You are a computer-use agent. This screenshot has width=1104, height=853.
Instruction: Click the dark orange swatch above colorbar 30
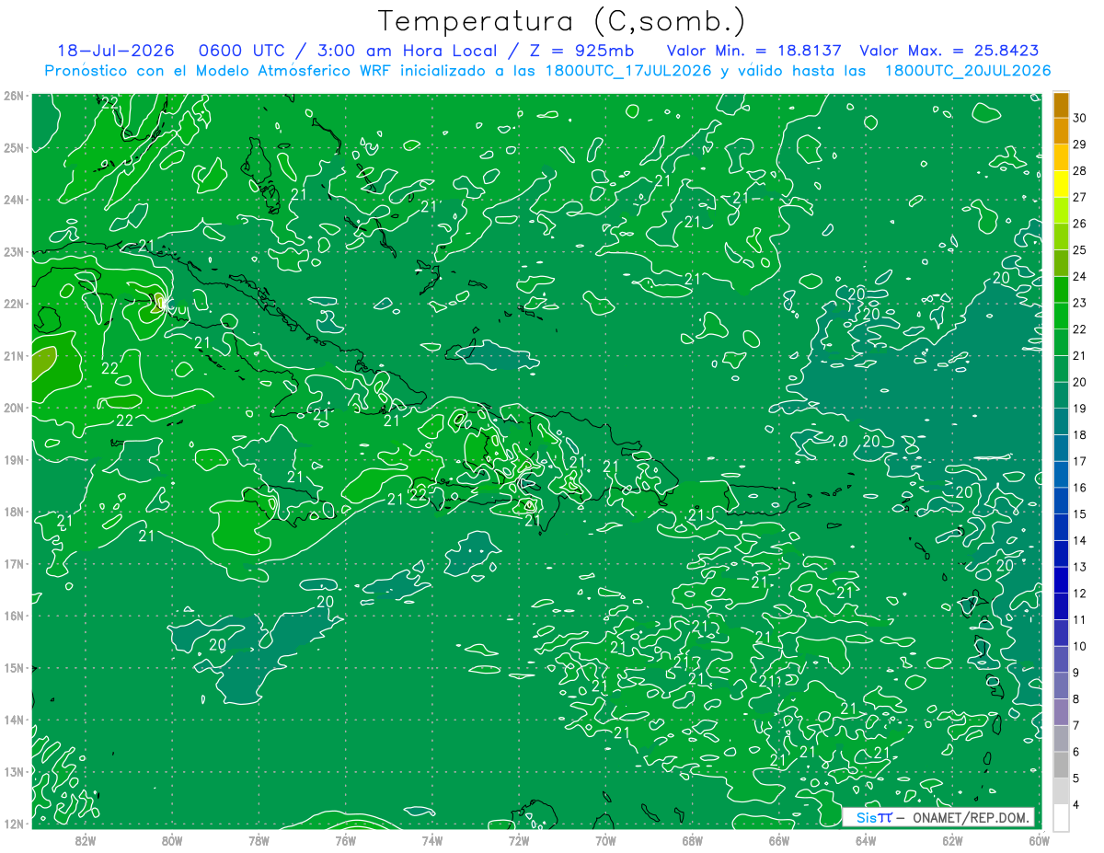[x=1061, y=105]
